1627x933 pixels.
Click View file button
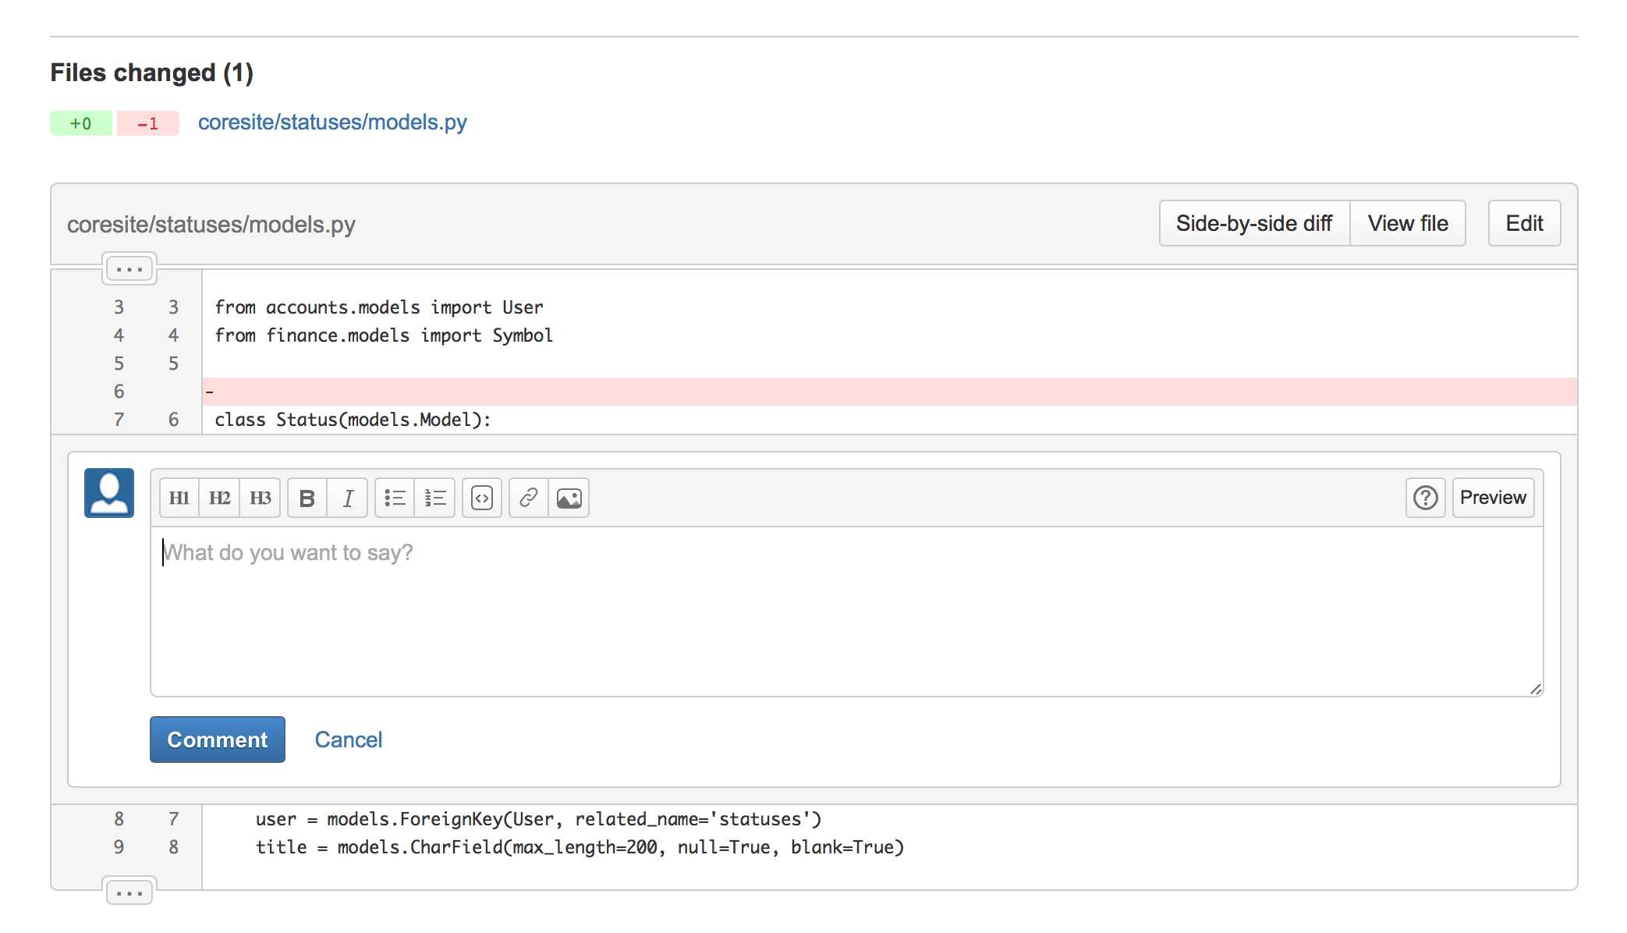[1409, 222]
